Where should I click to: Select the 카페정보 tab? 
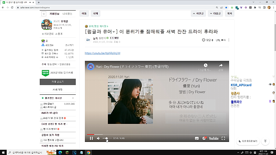pyautogui.click(x=55, y=14)
